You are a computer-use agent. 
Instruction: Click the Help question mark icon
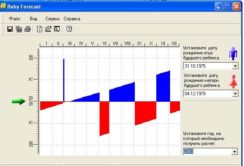tap(69, 29)
